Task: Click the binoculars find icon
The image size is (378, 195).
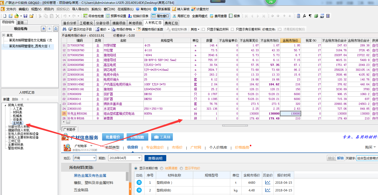Action: coord(64,29)
